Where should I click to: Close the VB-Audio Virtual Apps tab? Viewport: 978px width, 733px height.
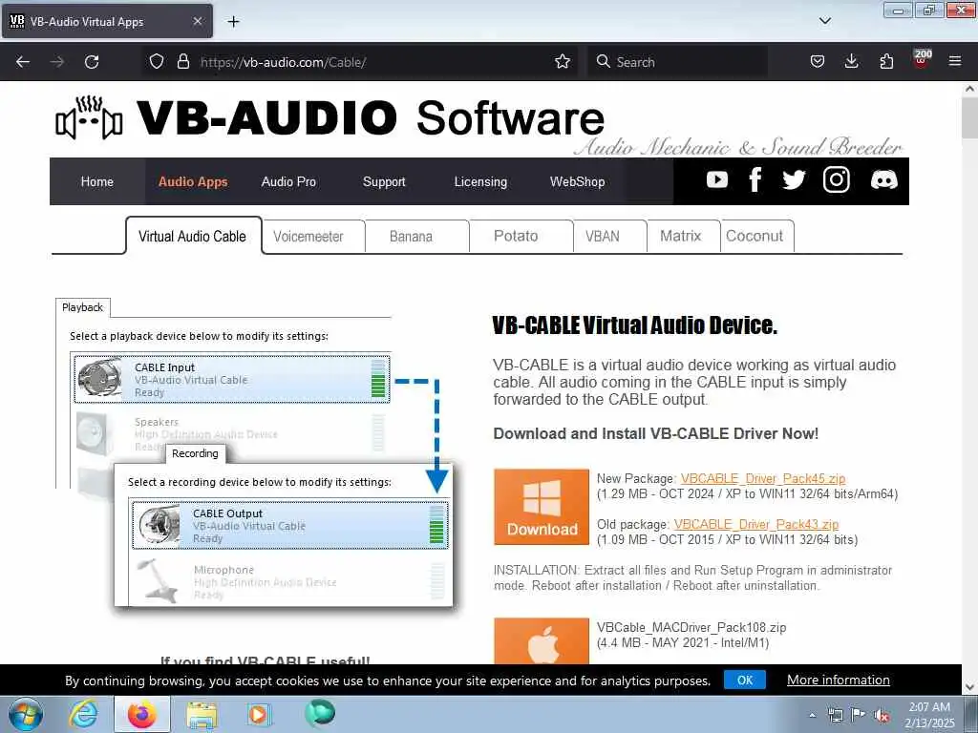click(197, 21)
